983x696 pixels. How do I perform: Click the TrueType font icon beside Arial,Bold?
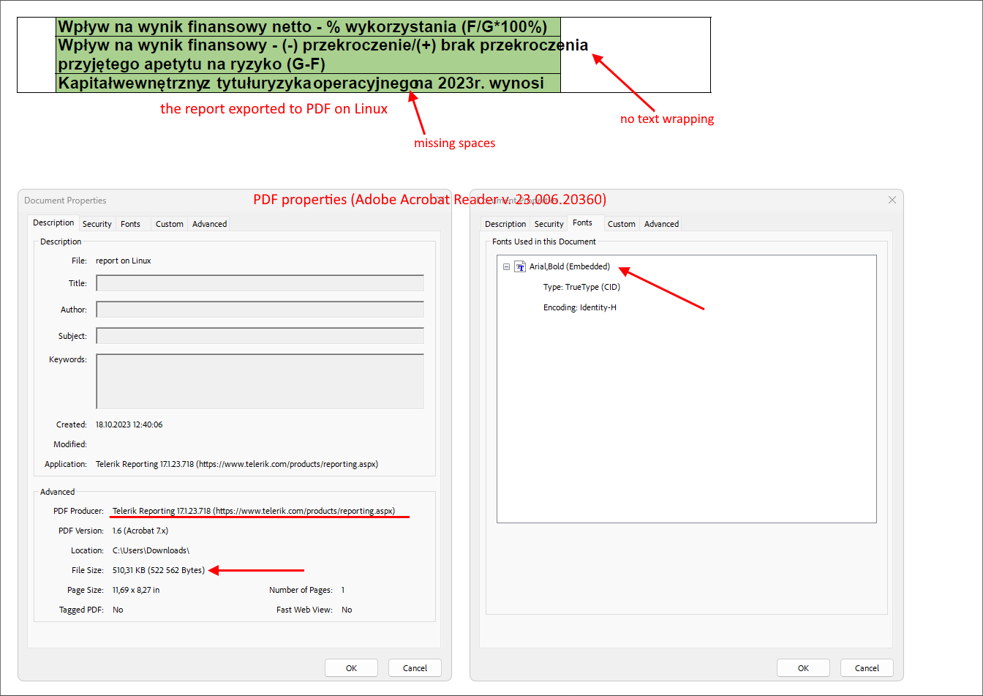(520, 267)
